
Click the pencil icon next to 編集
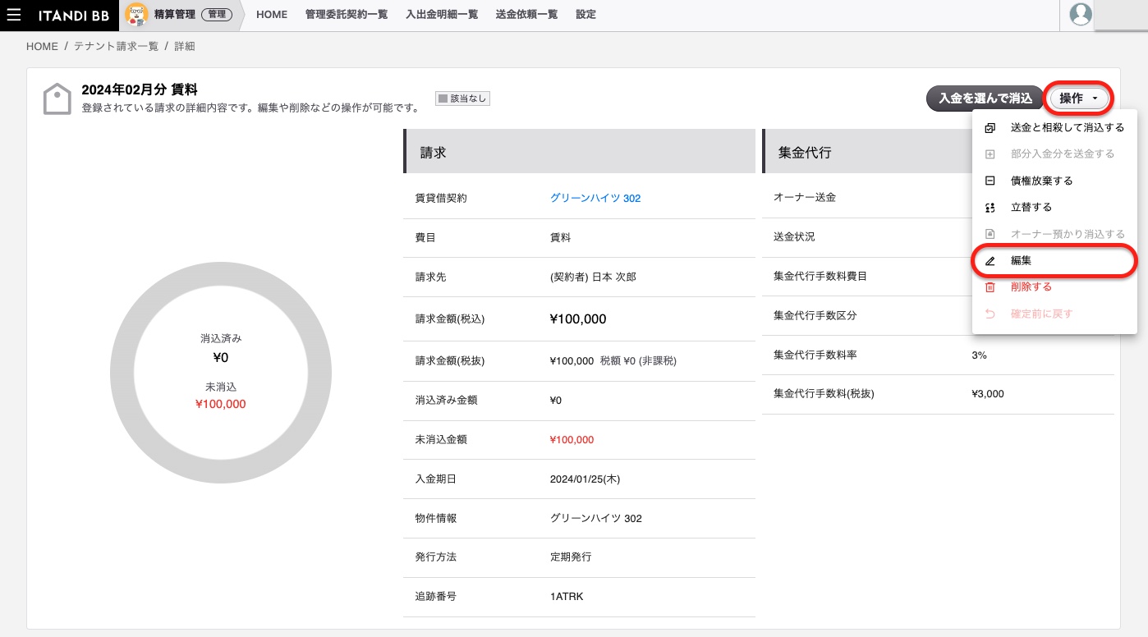(990, 261)
